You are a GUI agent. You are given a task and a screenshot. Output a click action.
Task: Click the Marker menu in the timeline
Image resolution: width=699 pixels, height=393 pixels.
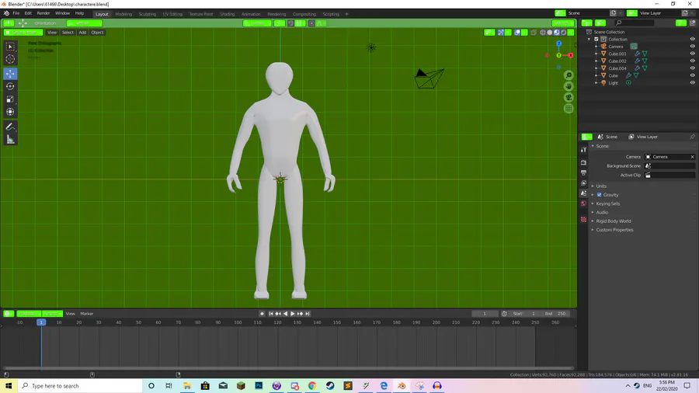point(86,314)
